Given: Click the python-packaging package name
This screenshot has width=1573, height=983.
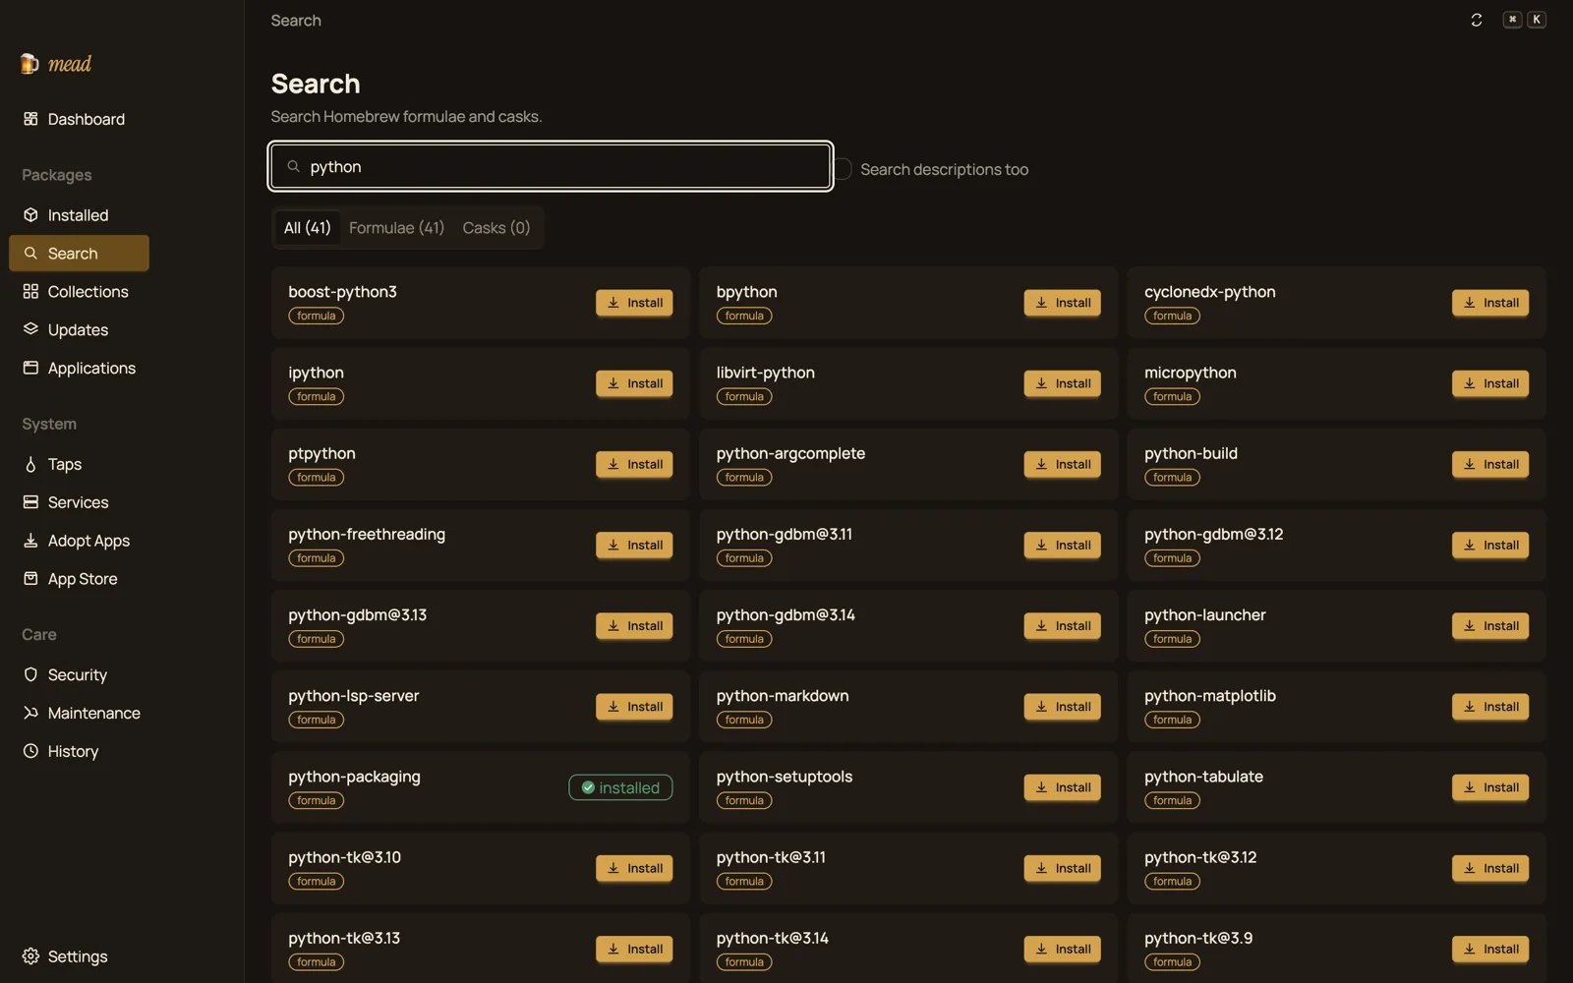Looking at the screenshot, I should pyautogui.click(x=354, y=777).
